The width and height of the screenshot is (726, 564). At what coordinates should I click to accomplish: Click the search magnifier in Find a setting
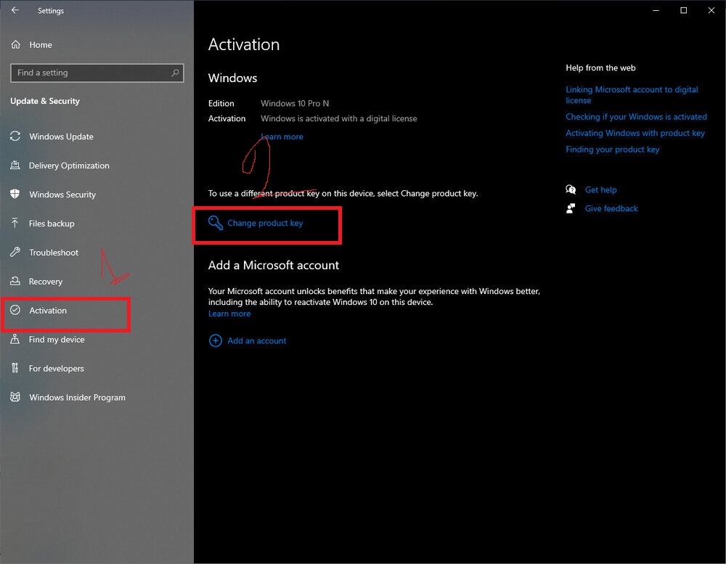point(175,73)
